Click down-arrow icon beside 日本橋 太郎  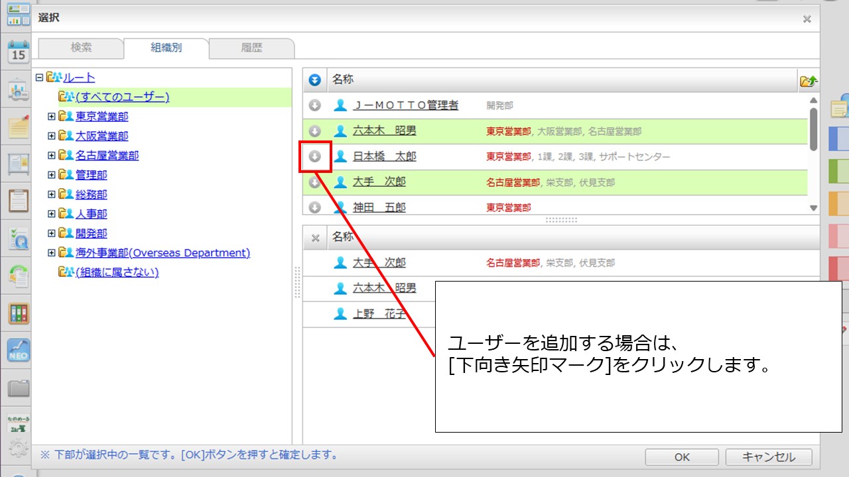(x=315, y=157)
